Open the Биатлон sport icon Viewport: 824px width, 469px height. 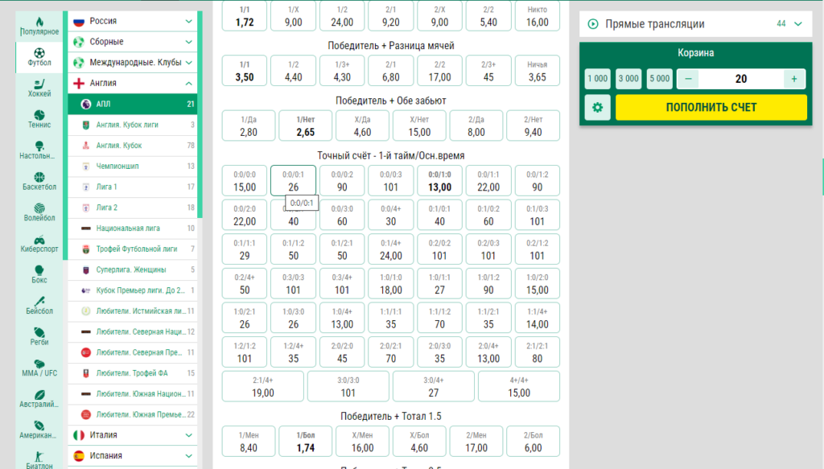[x=39, y=459]
